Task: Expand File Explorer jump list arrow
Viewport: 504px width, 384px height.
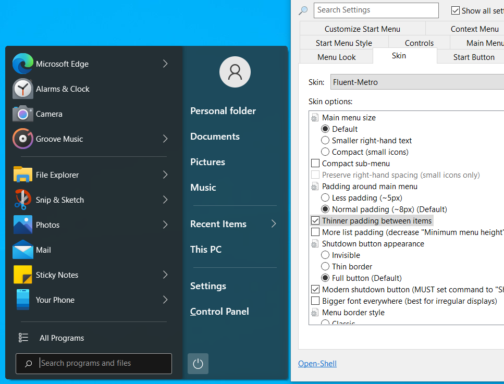Action: pos(165,175)
